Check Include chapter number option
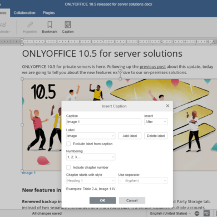 [x=68, y=167]
